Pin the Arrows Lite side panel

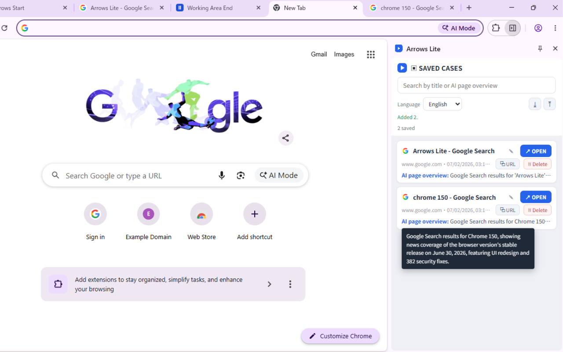(x=540, y=49)
